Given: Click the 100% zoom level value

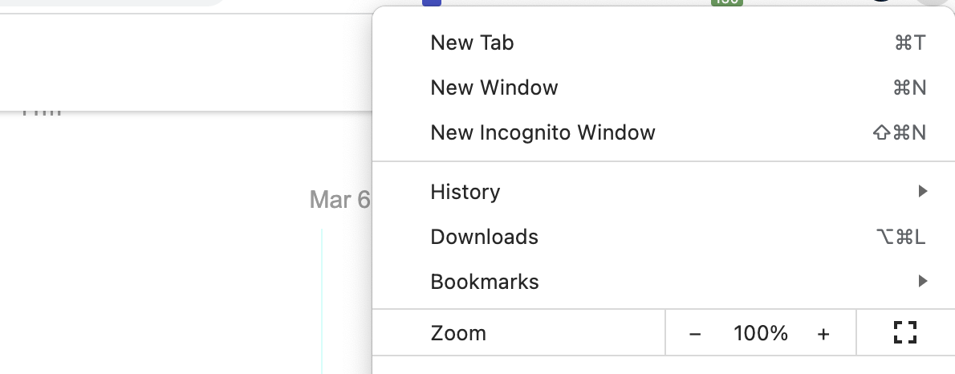Looking at the screenshot, I should (x=760, y=333).
